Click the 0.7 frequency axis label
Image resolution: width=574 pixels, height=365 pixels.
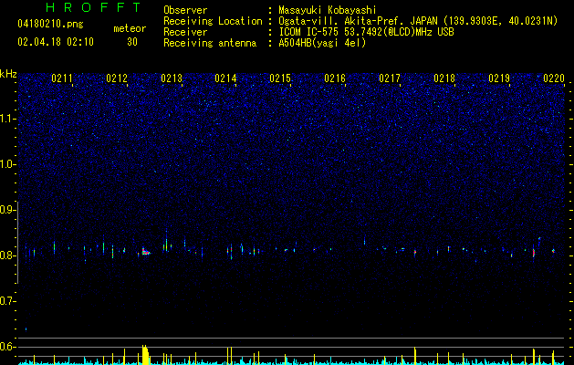7,301
